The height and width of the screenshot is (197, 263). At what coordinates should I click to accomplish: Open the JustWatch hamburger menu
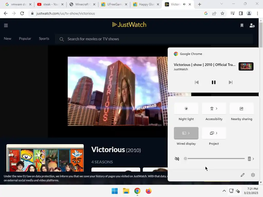pyautogui.click(x=6, y=25)
